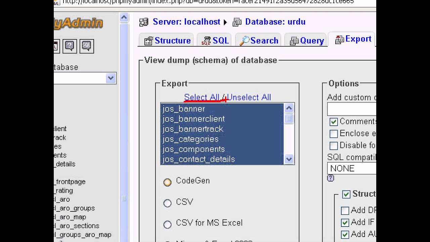Image resolution: width=430 pixels, height=242 pixels.
Task: Click the server icon beside Server: localhost
Action: 144,22
